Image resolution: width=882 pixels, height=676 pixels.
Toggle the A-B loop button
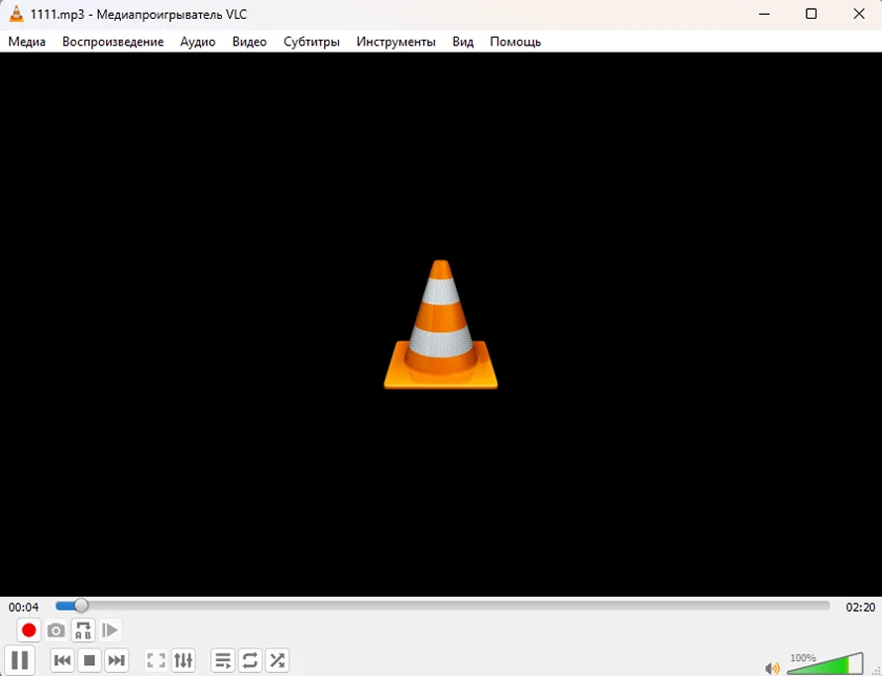[x=83, y=629]
